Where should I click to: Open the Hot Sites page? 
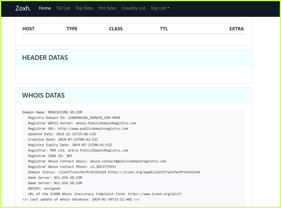107,8
